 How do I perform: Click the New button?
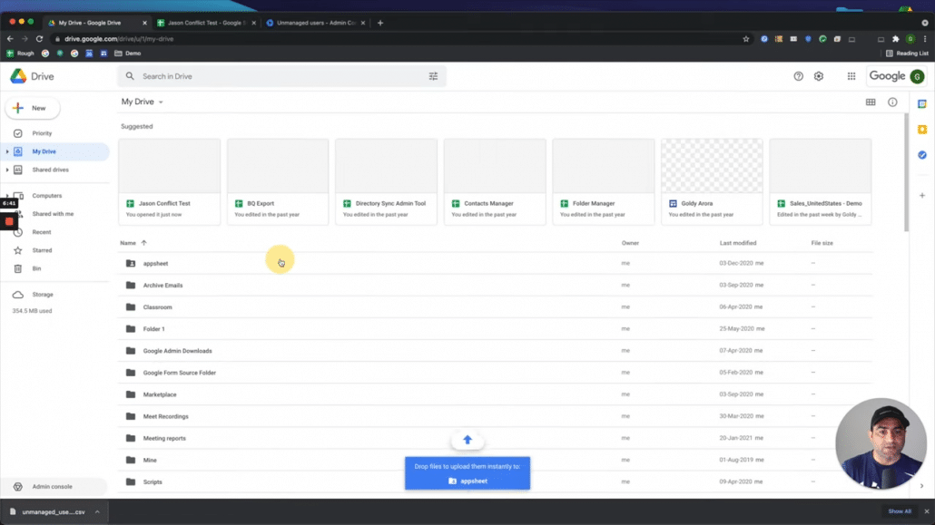pyautogui.click(x=32, y=108)
